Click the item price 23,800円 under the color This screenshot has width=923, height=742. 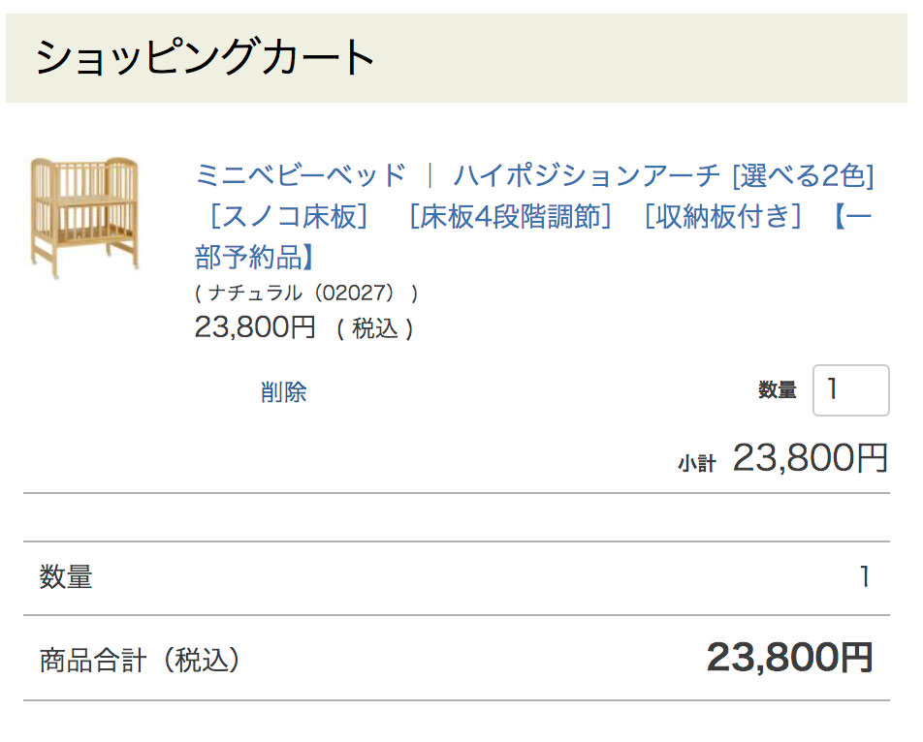tap(256, 327)
